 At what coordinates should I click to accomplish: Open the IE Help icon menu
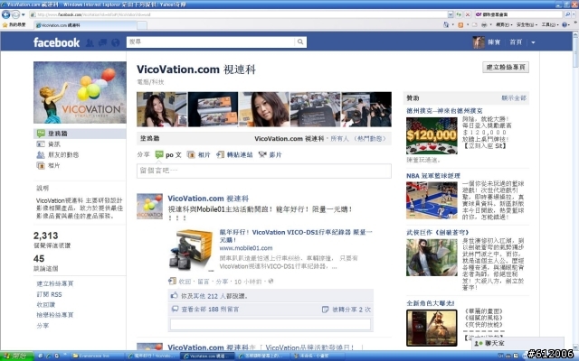[565, 24]
